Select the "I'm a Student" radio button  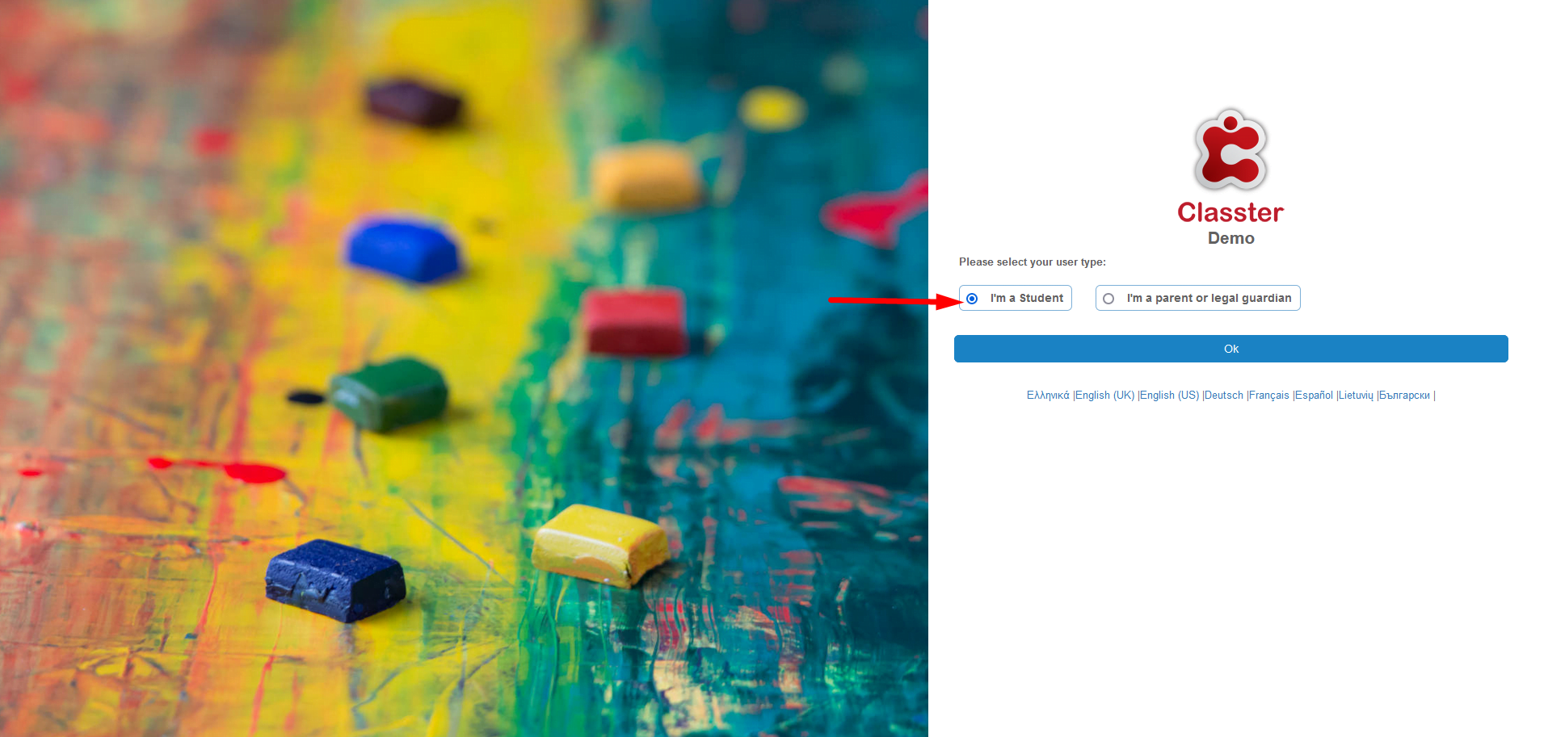point(972,299)
